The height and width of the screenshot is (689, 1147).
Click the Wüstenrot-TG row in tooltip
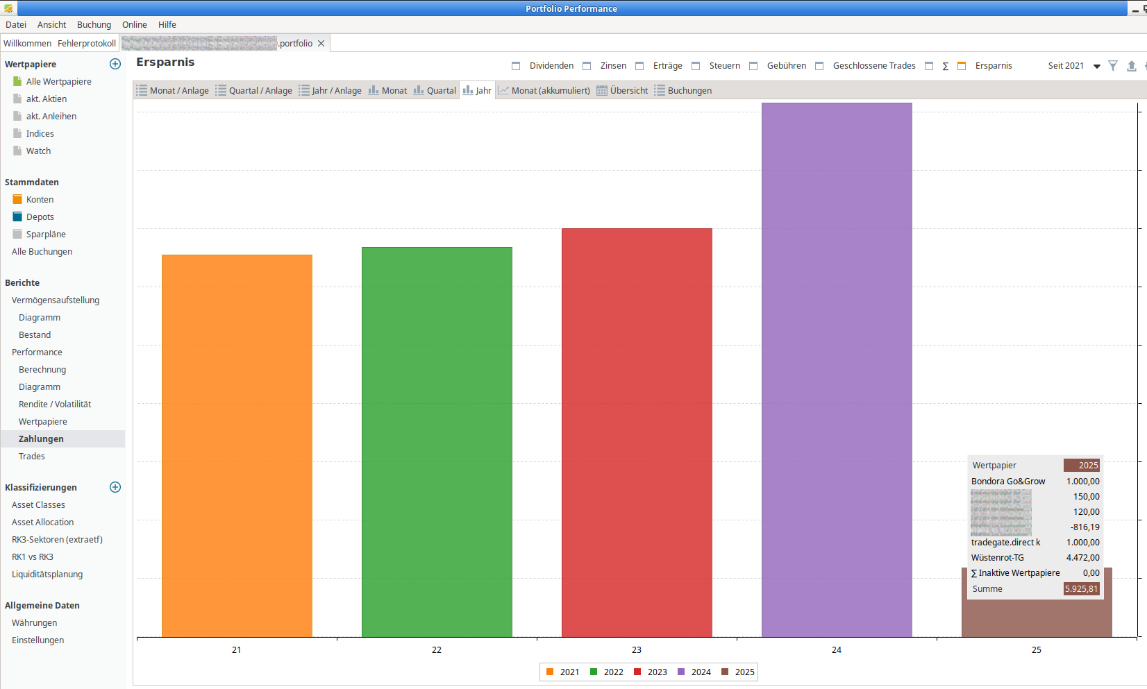click(x=1035, y=557)
